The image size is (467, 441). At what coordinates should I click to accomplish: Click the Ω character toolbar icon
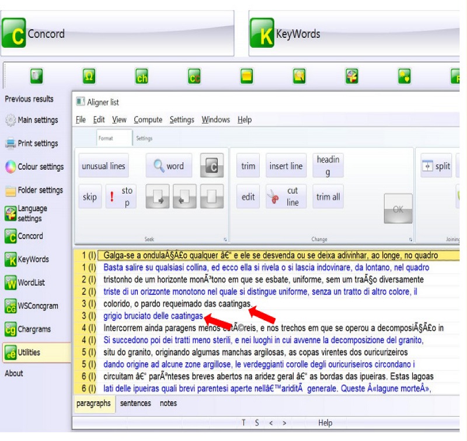coord(89,76)
